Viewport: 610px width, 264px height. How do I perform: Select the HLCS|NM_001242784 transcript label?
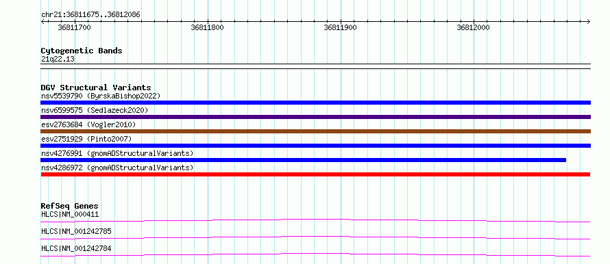point(76,248)
